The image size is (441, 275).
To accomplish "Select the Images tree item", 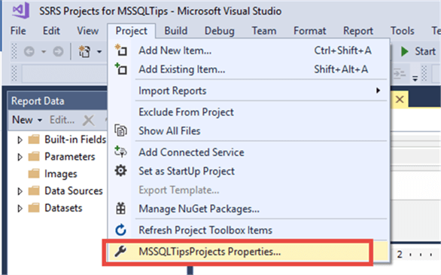I will click(x=60, y=174).
